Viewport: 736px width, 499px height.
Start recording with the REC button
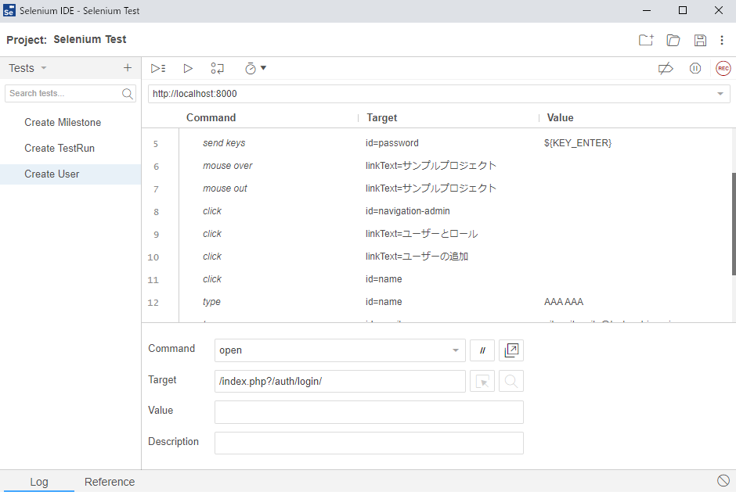(x=722, y=68)
